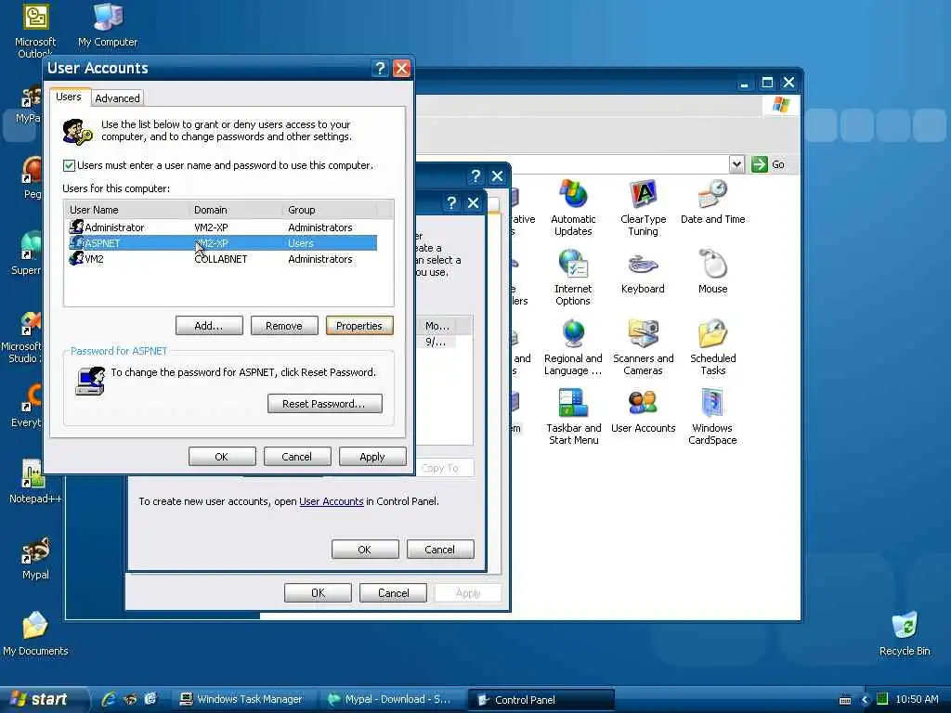Viewport: 951px width, 713px height.
Task: Sort by Group column header
Action: click(x=330, y=210)
